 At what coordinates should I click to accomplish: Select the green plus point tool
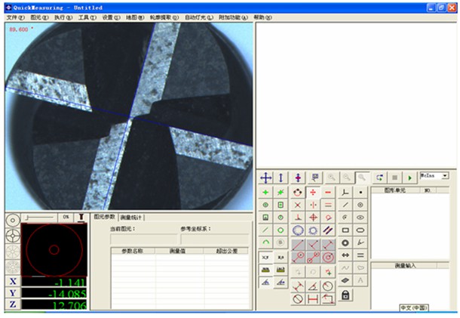pos(265,192)
